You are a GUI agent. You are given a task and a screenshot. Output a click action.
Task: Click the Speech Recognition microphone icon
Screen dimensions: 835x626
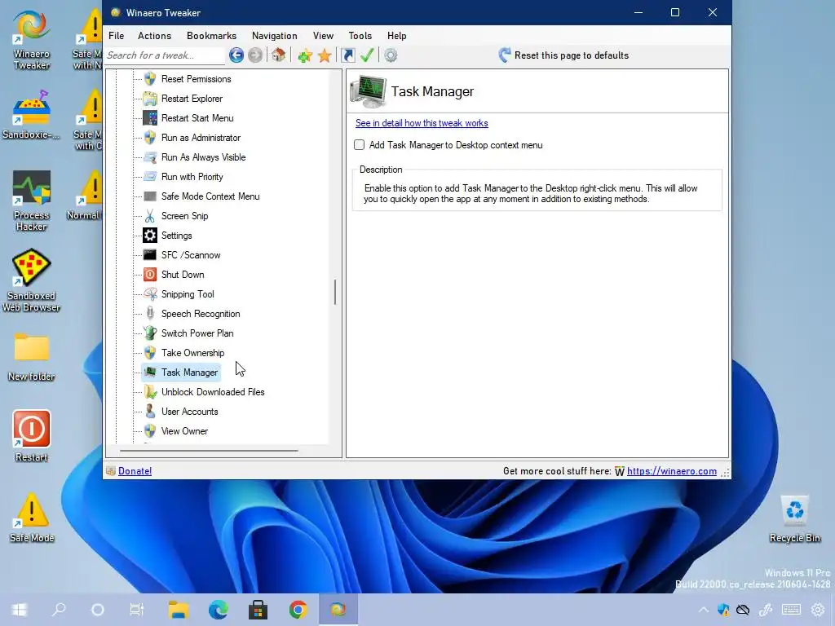click(150, 314)
